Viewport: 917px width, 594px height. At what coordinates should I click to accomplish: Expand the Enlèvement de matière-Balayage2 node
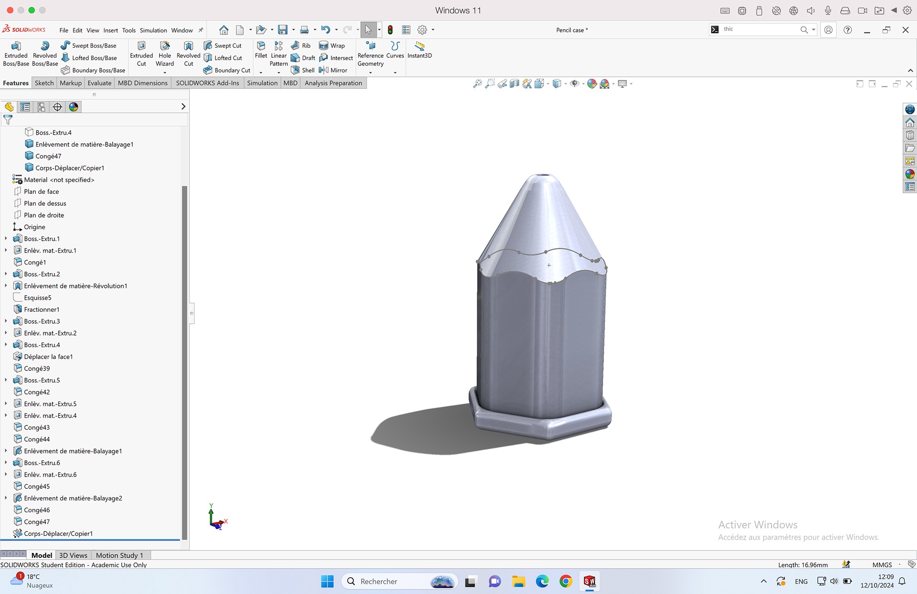[6, 498]
